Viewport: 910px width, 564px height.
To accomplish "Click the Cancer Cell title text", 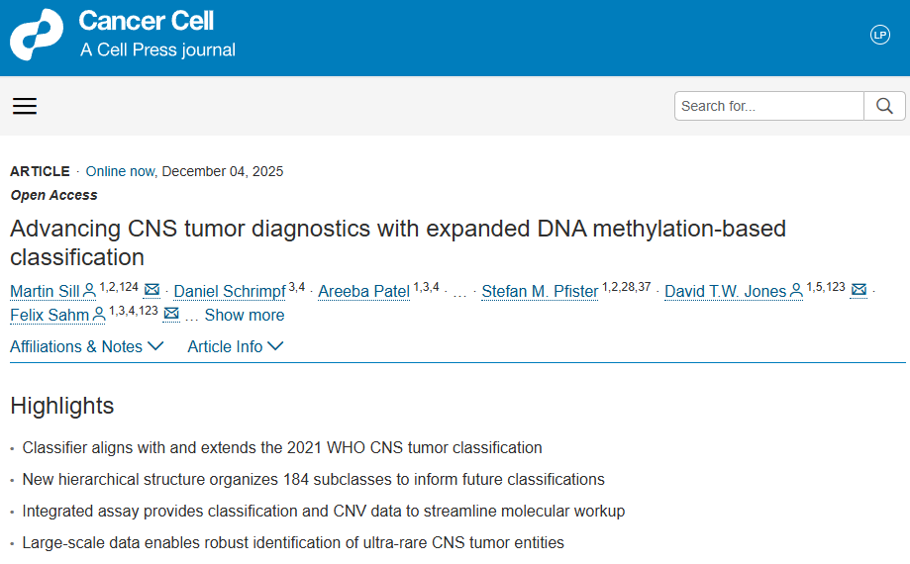I will 146,21.
